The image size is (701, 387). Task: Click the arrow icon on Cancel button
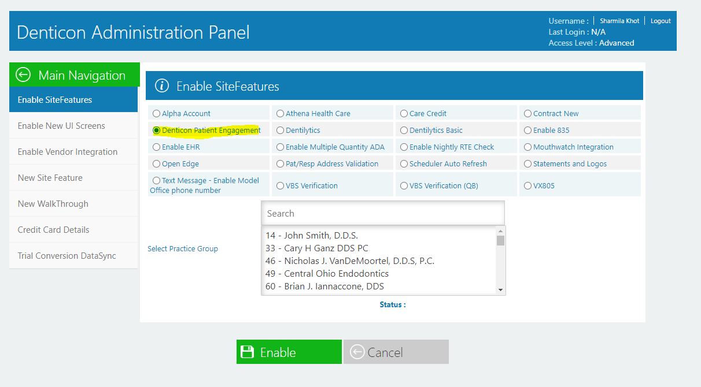357,352
